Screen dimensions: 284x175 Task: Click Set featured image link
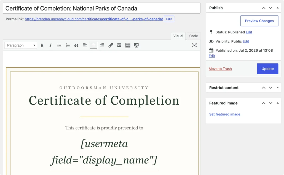pos(225,114)
